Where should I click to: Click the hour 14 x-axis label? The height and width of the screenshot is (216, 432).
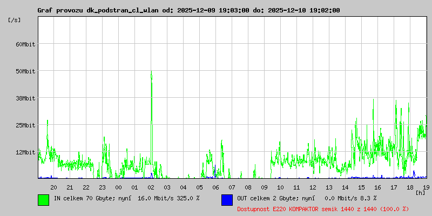click(345, 187)
